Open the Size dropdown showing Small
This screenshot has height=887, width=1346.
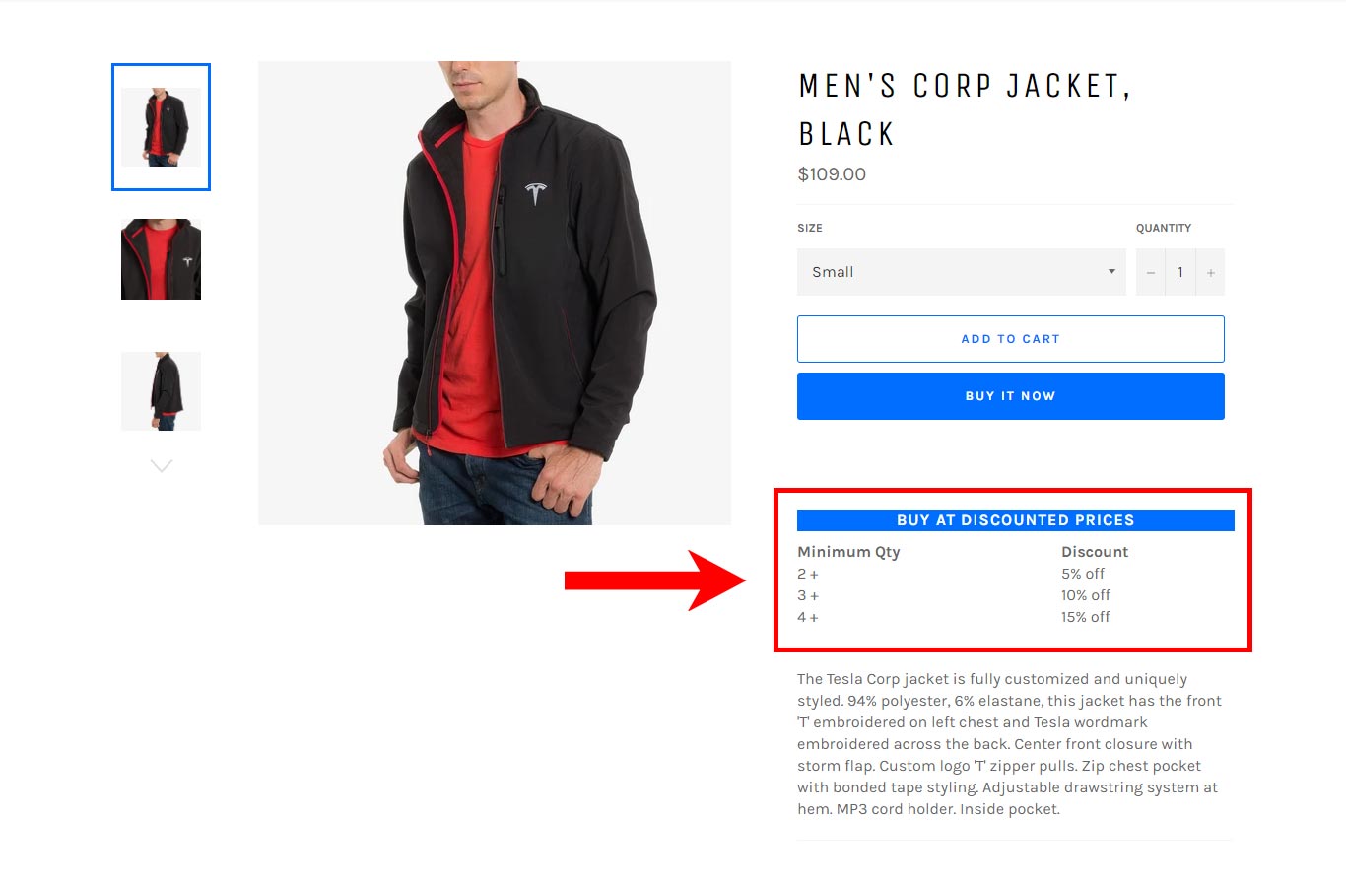point(961,272)
